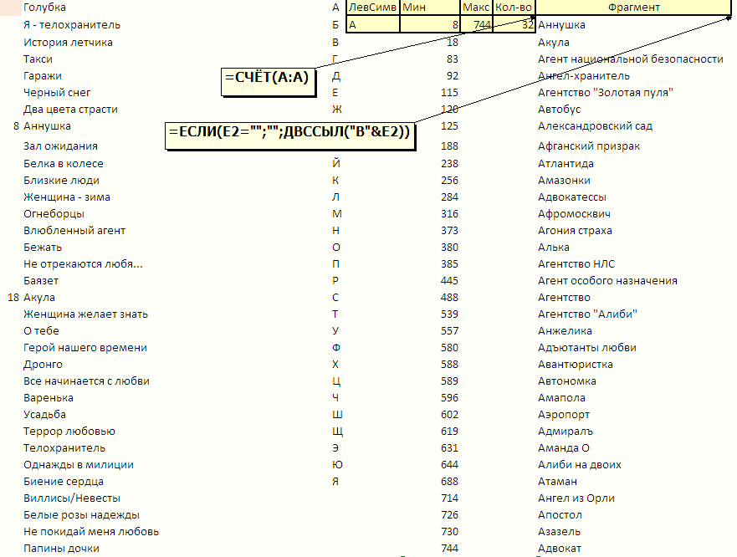Click the cell note =СЧЁТ(A:A)
Viewport: 737px width, 557px height.
tap(268, 82)
